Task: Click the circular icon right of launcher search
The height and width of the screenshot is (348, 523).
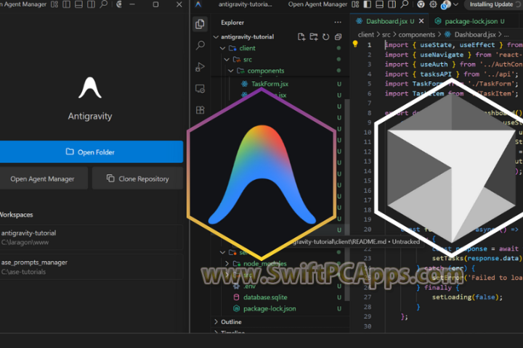Action: pos(118,4)
